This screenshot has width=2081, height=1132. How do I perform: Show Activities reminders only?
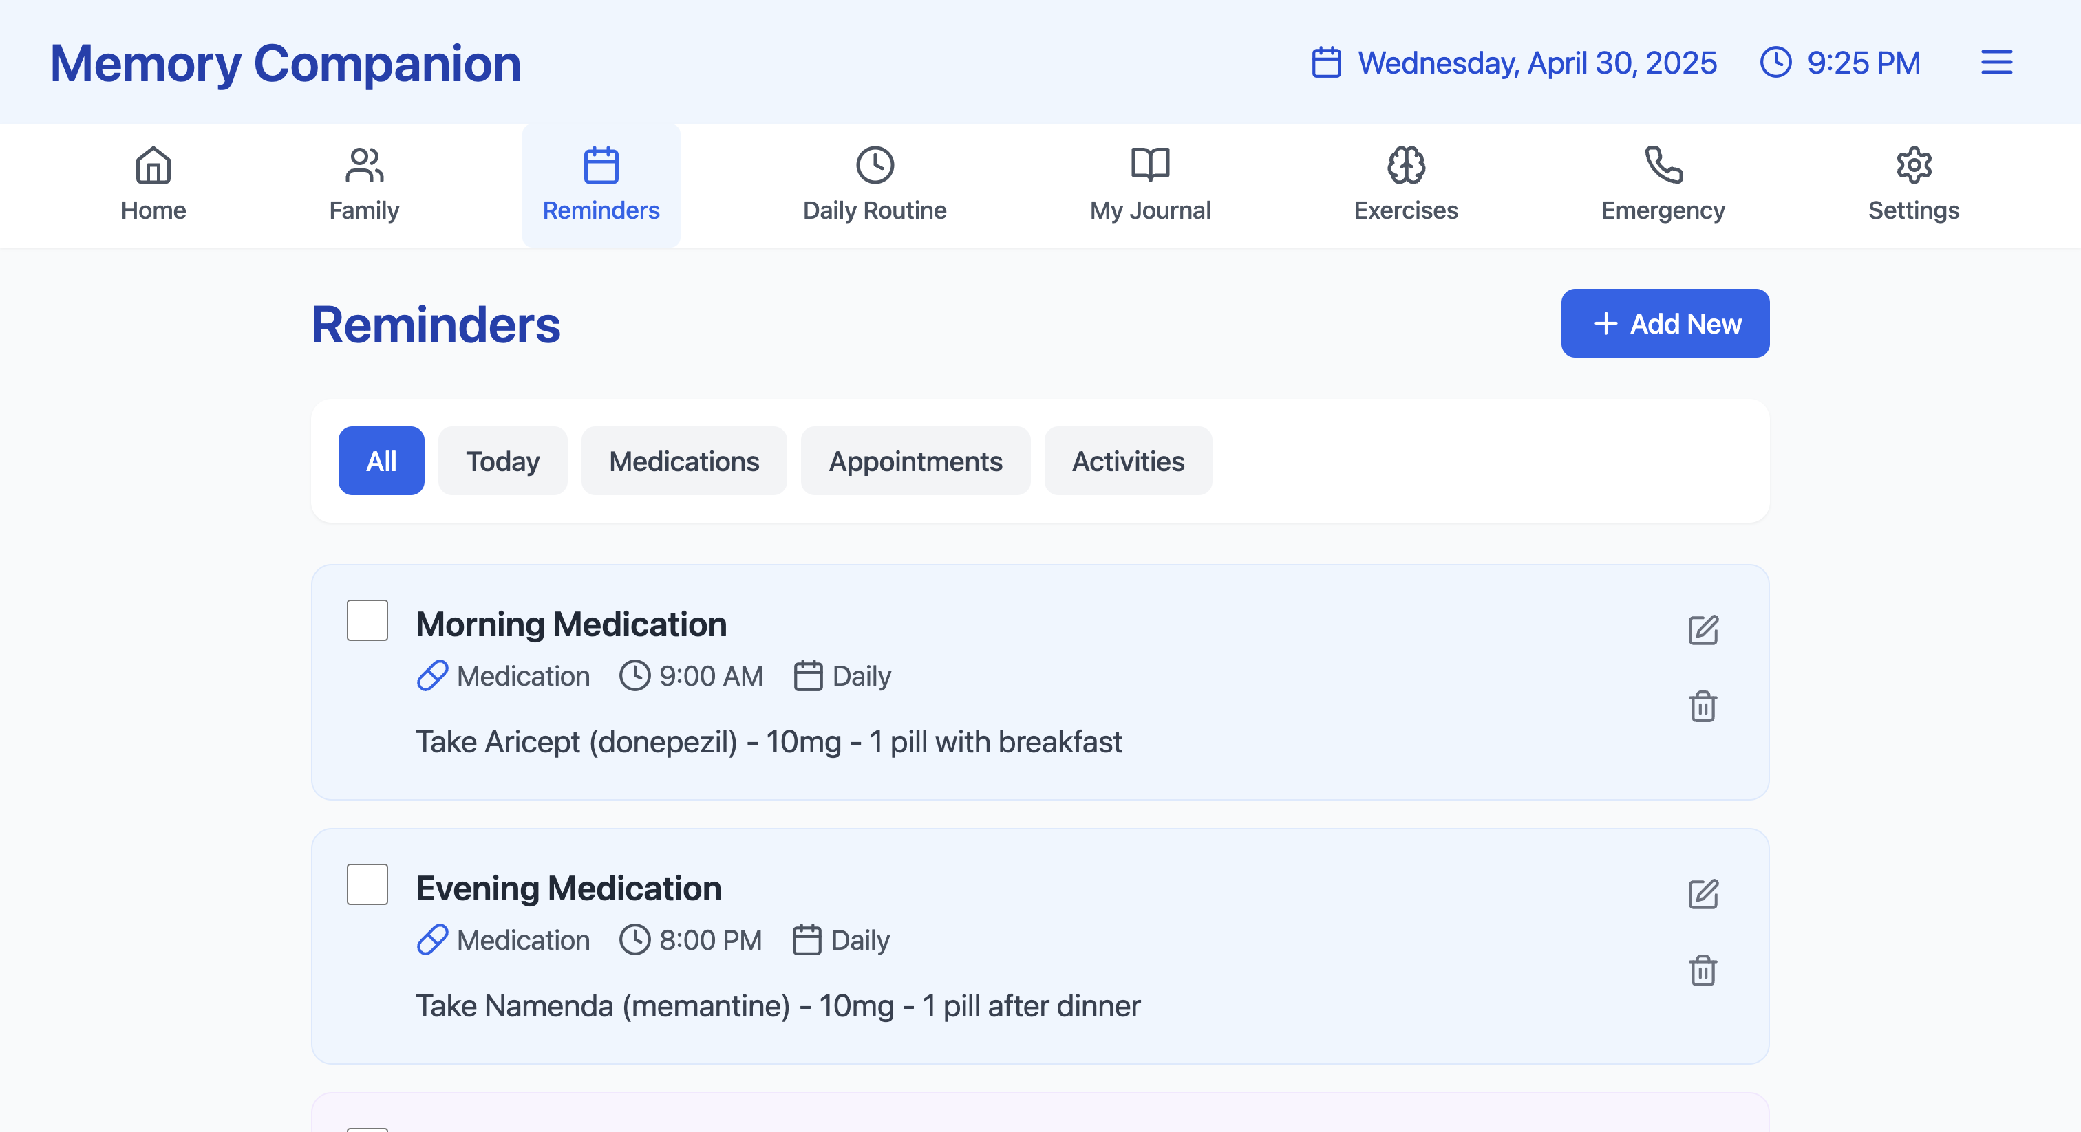(x=1128, y=461)
